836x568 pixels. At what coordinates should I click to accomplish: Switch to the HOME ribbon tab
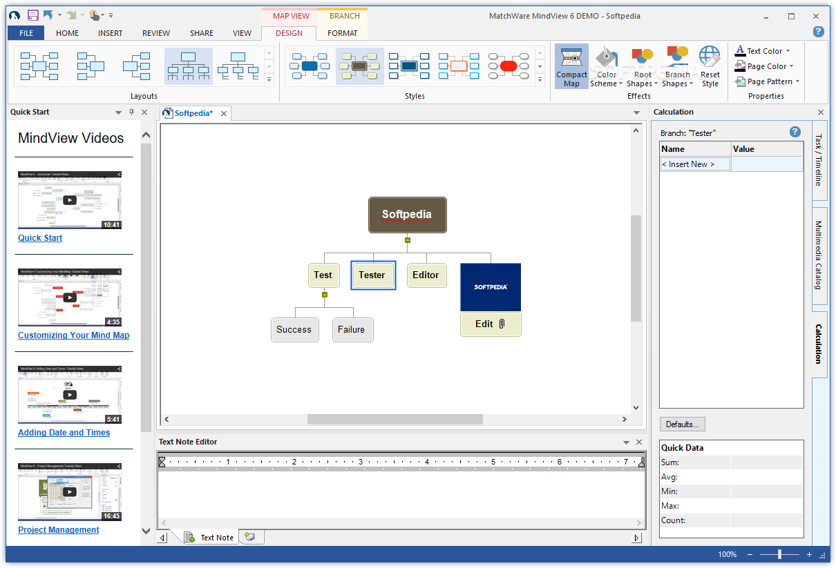pos(67,33)
